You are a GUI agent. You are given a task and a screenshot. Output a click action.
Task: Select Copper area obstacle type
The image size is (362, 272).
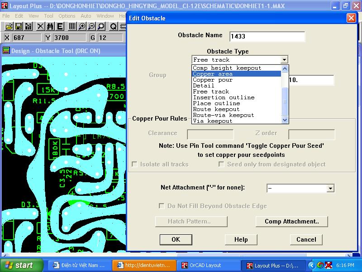coord(236,74)
